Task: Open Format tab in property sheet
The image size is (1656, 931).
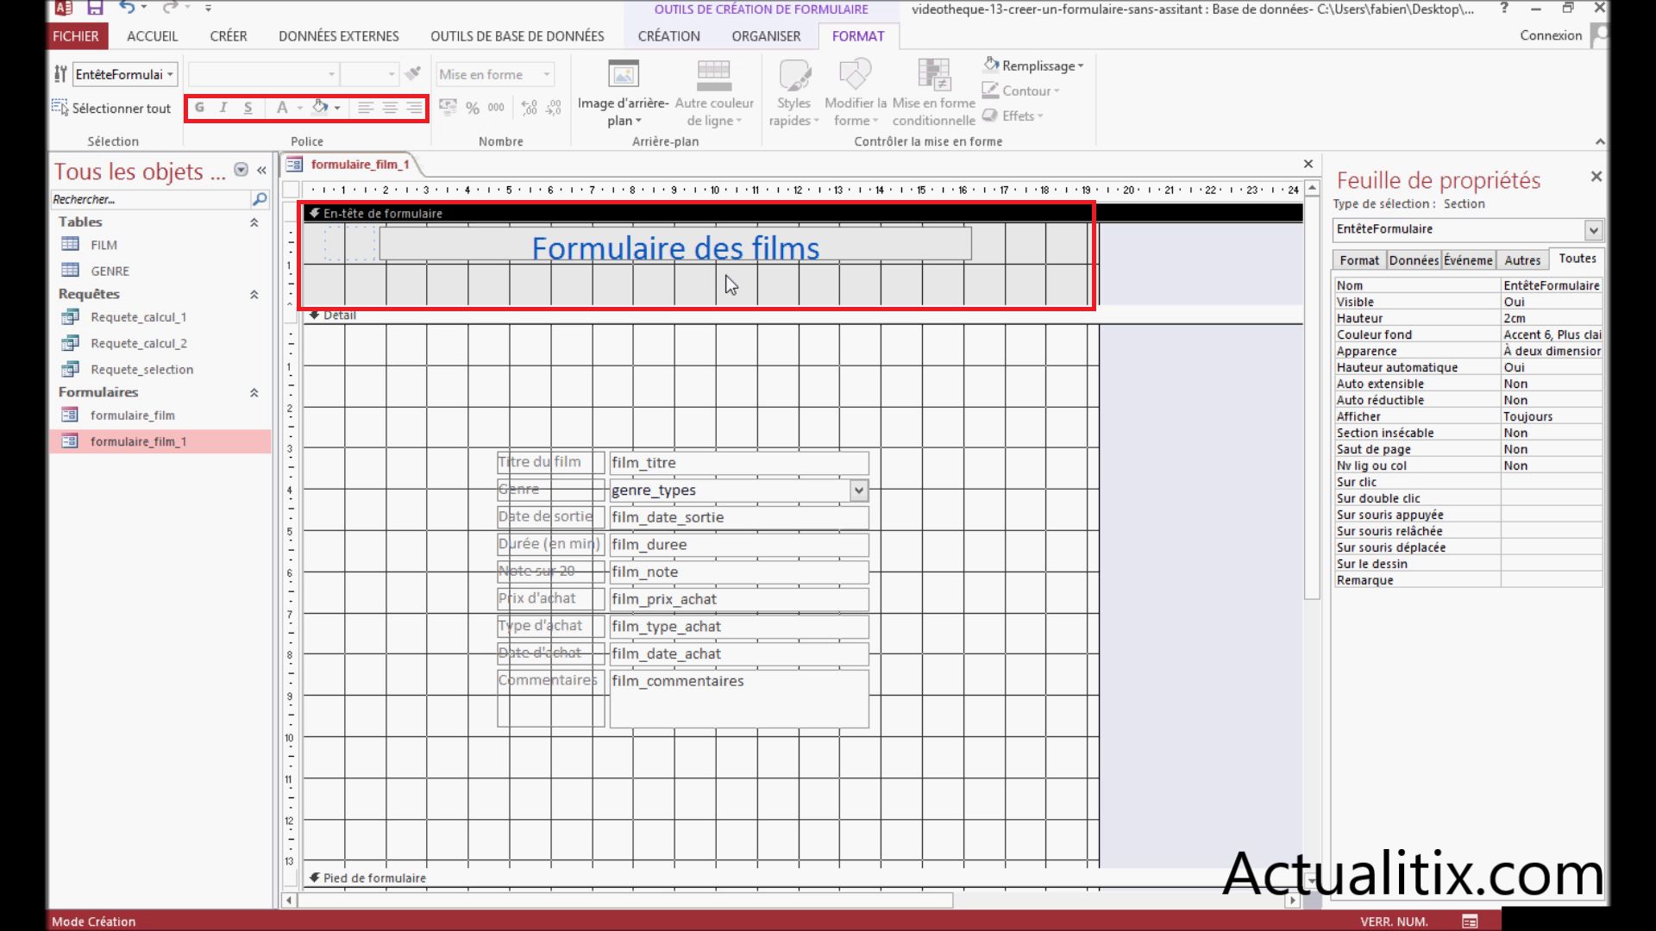Action: pyautogui.click(x=1359, y=260)
